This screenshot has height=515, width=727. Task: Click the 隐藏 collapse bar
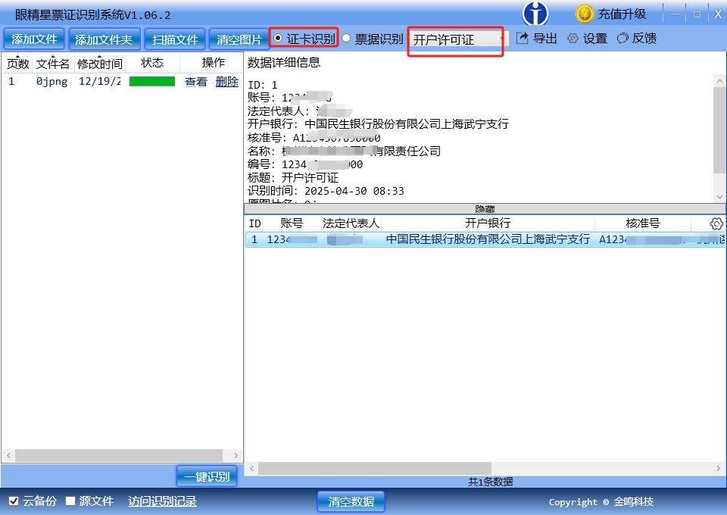pos(485,208)
